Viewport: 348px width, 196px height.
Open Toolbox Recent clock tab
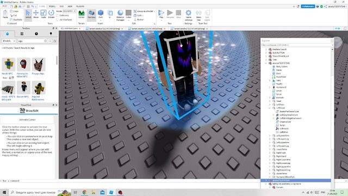(x=36, y=34)
